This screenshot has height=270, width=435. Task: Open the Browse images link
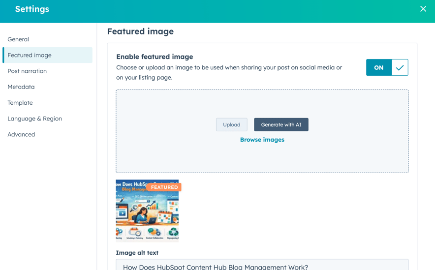pos(262,140)
